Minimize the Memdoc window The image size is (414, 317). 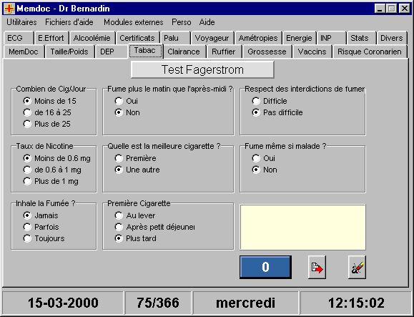pos(380,9)
